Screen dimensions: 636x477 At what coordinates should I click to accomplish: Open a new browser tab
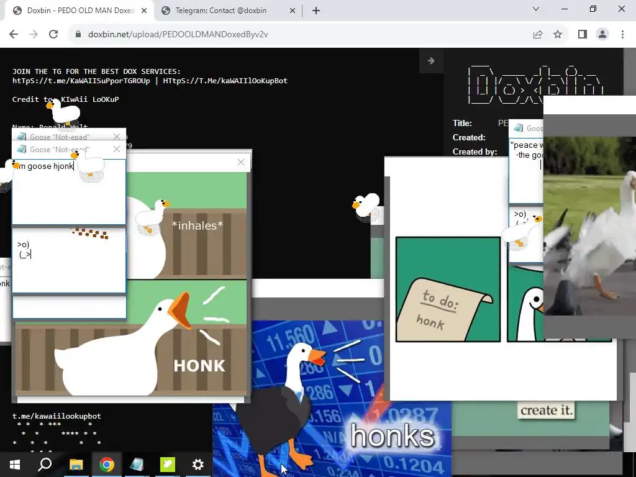tap(316, 11)
